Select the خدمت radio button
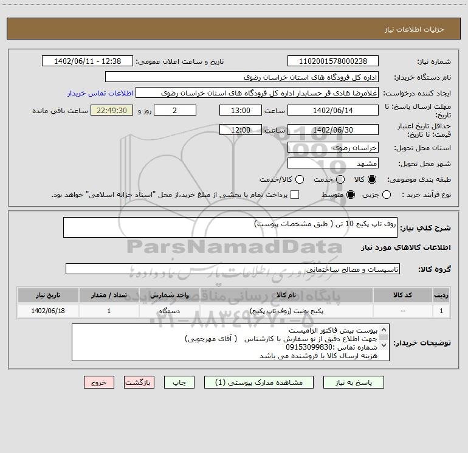Image resolution: width=468 pixels, height=453 pixels. [340, 179]
